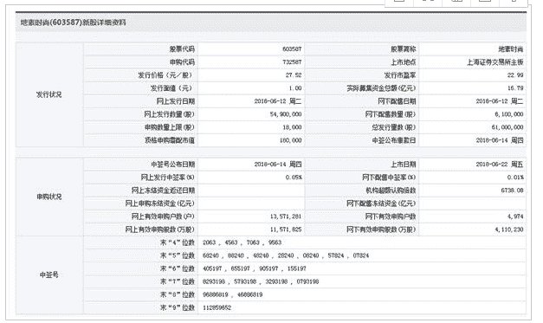
Task: Select the P/E ratio value '22.99'
Action: click(515, 75)
